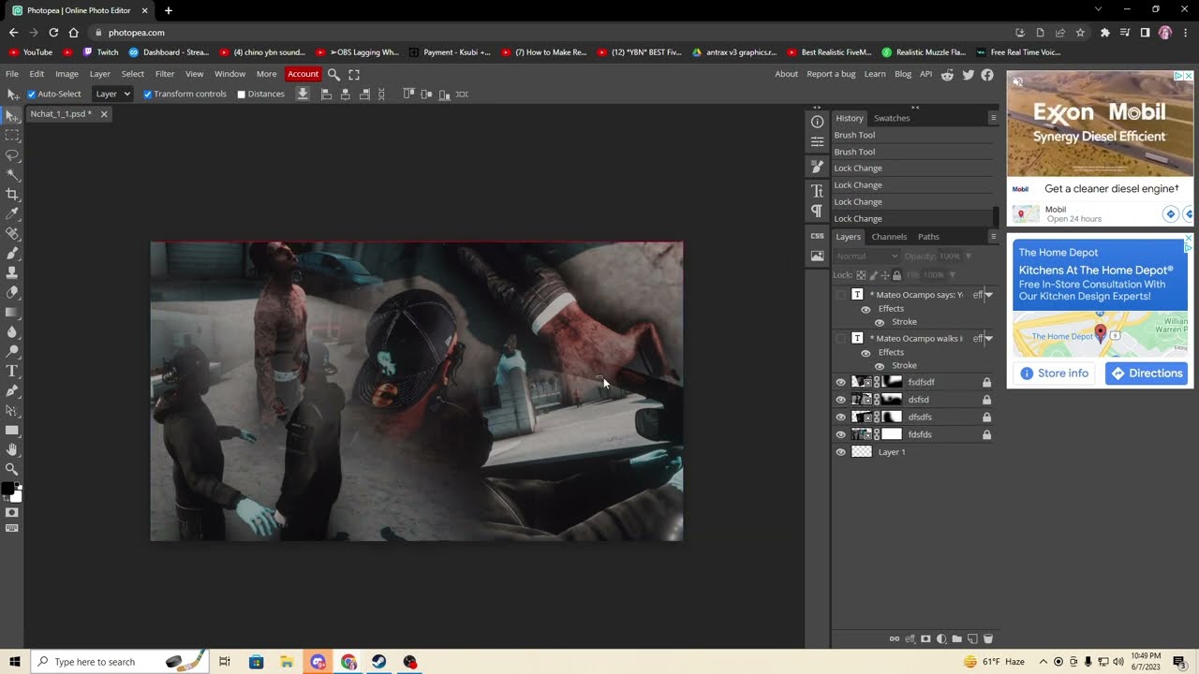Screen dimensions: 1199x674
Task: Uncheck Transform controls checkbox
Action: 147,94
